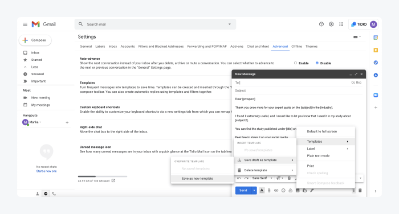399x214 pixels.
Task: Select Plain text mode option
Action: pyautogui.click(x=325, y=156)
